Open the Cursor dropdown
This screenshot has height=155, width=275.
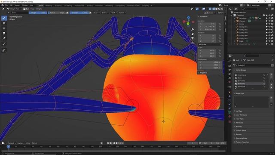pos(122,12)
